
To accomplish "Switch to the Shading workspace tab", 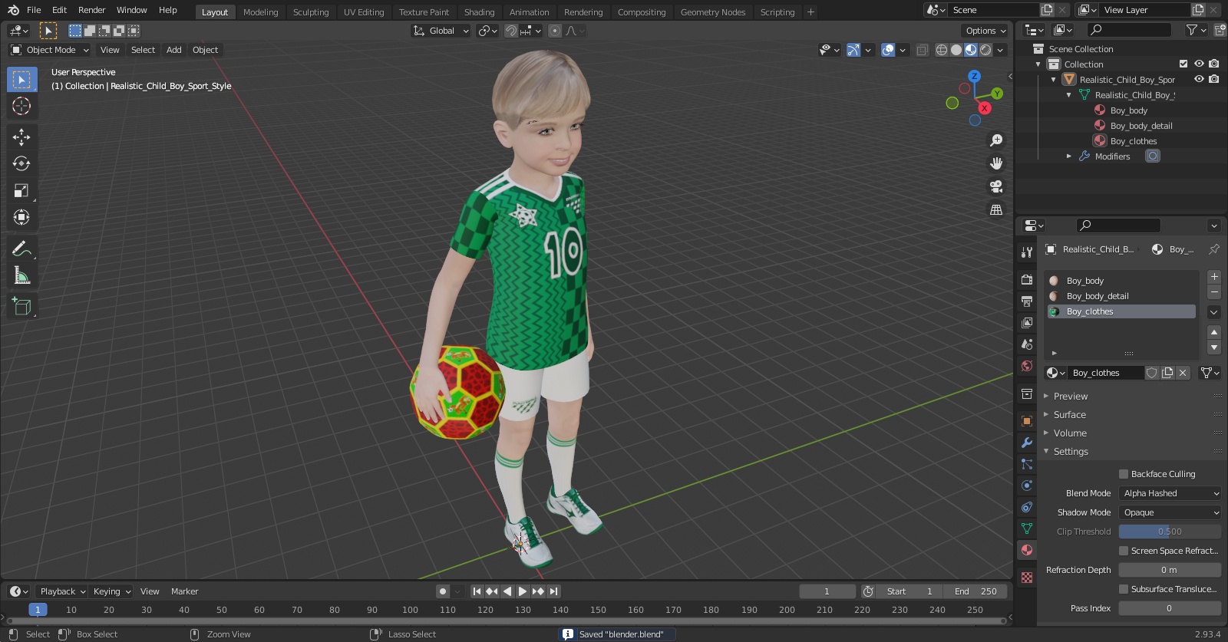I will (x=479, y=12).
